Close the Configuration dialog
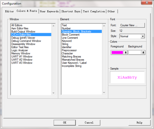Screen dimensions: 154x129 (147, 2)
